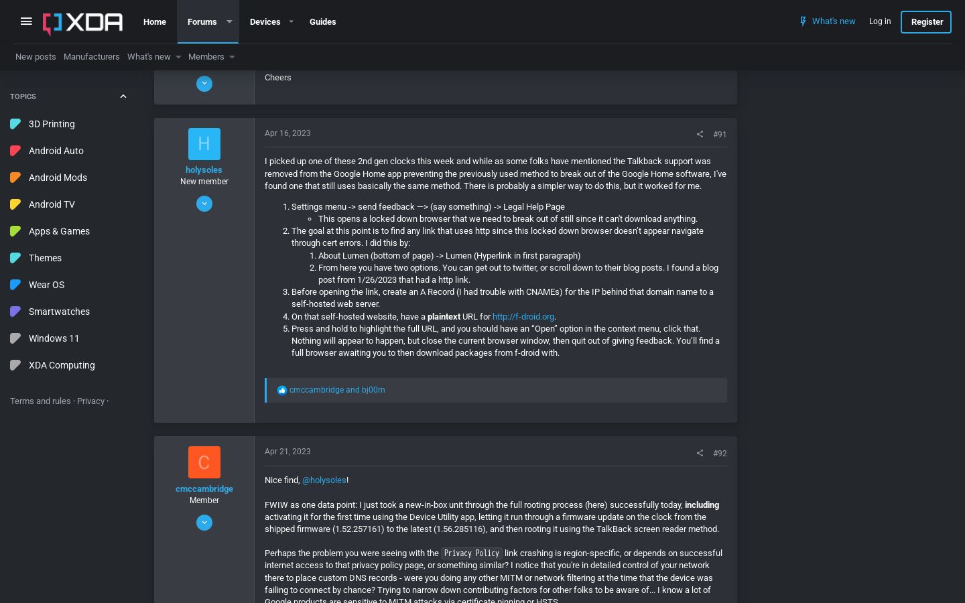Open the Guides nav tab
965x603 pixels.
click(x=322, y=21)
